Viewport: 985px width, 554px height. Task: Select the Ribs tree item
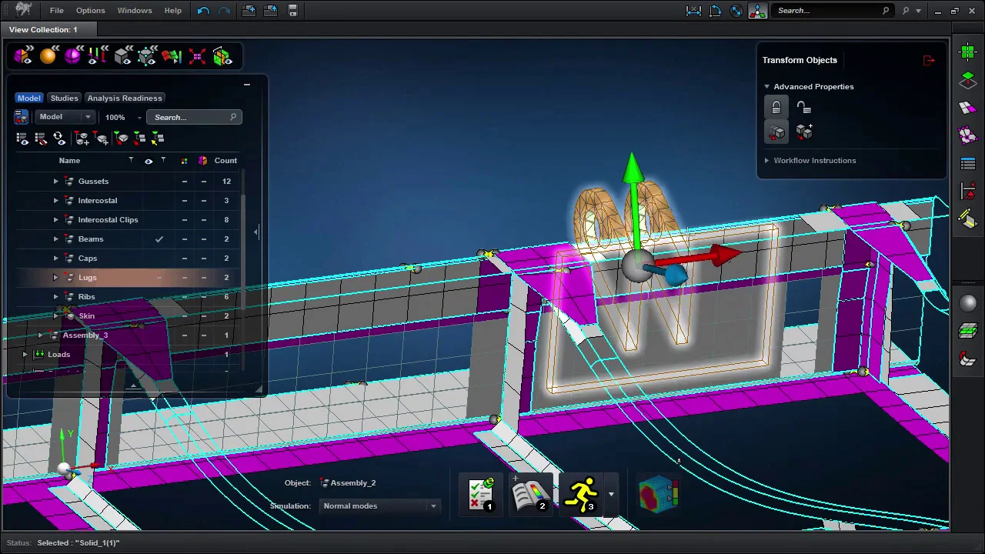[86, 297]
